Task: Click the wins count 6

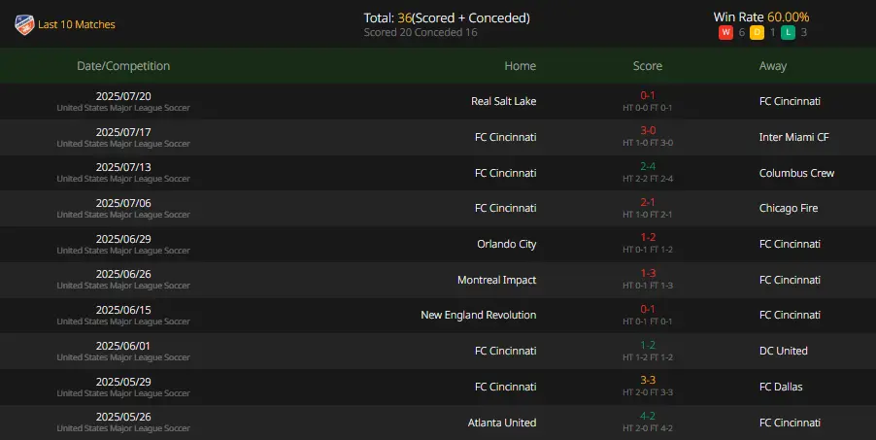Action: pyautogui.click(x=742, y=32)
